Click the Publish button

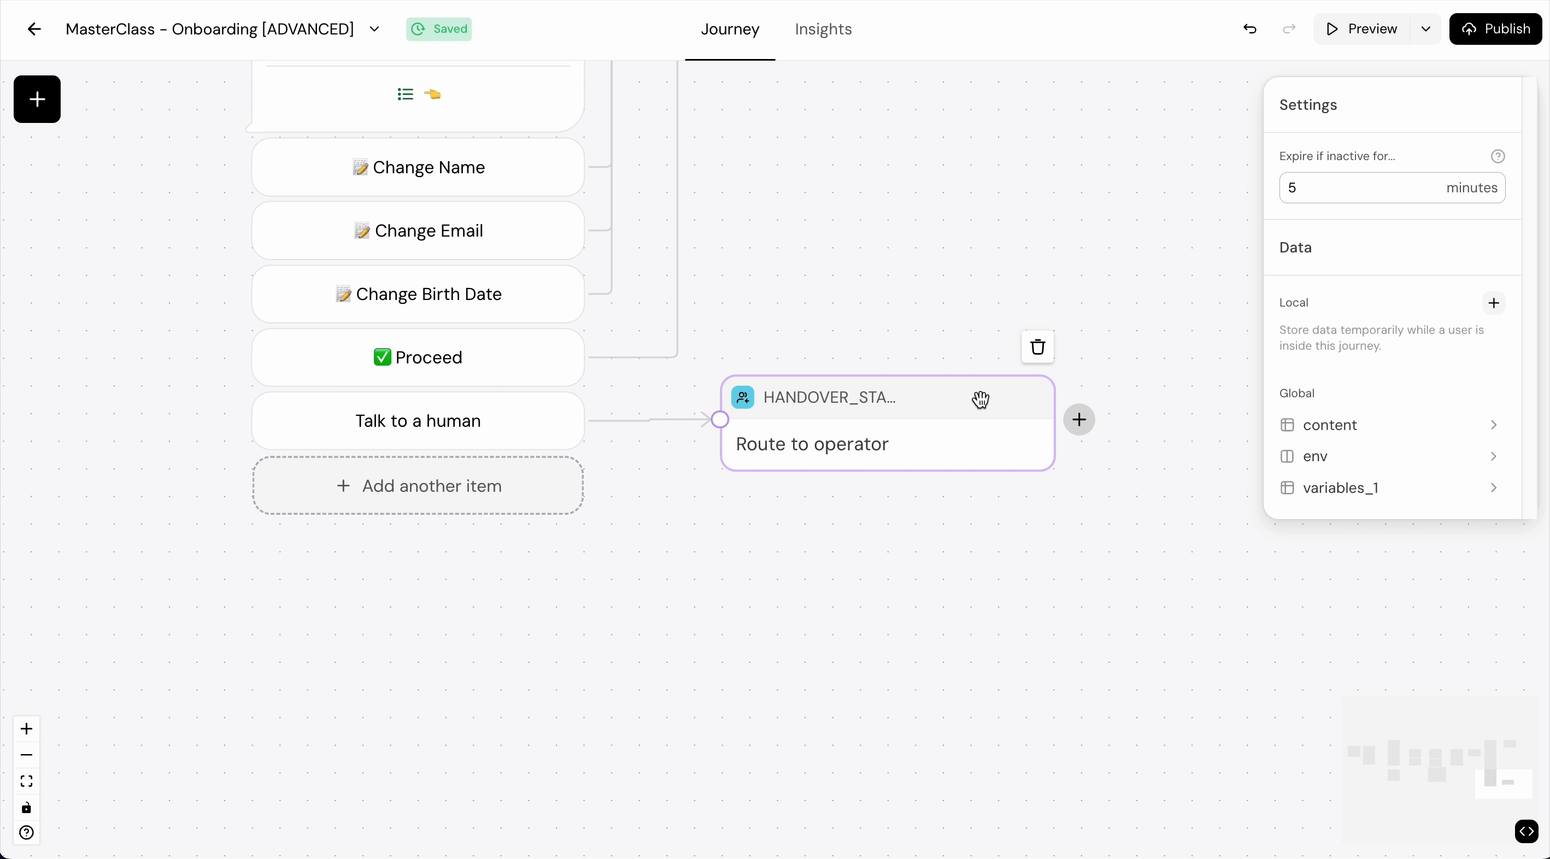tap(1495, 29)
